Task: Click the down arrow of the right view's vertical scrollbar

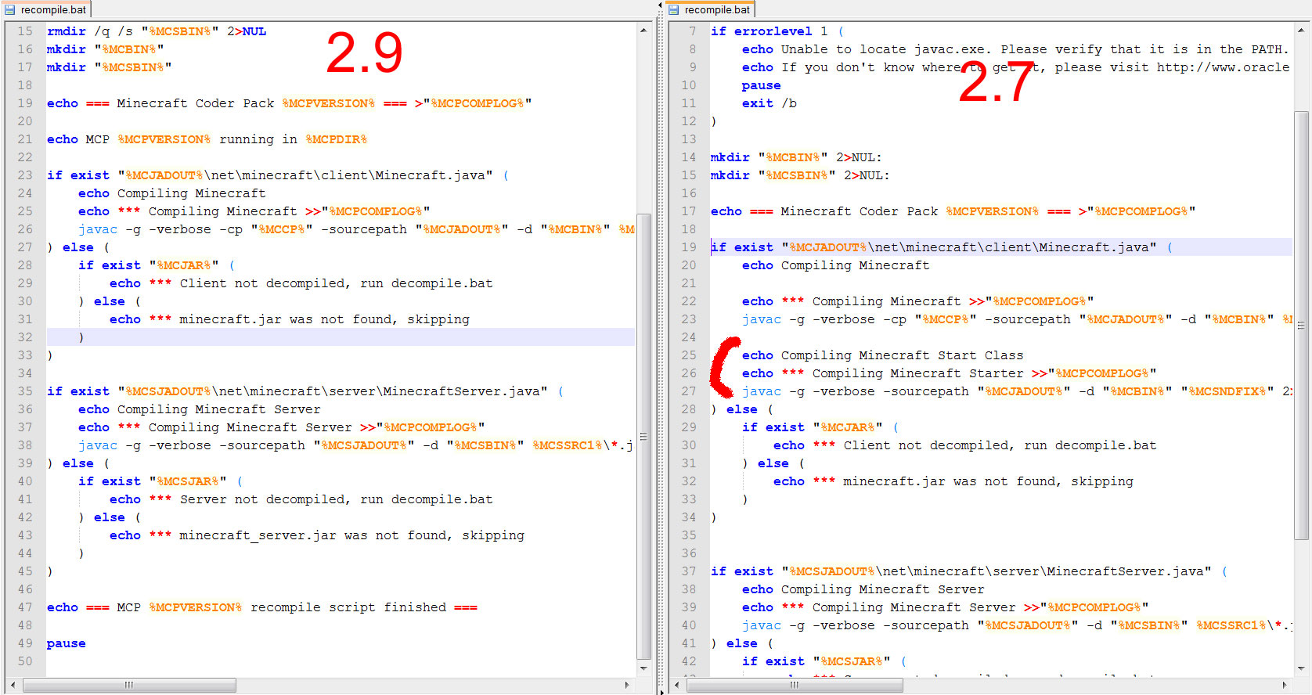Action: [1301, 669]
